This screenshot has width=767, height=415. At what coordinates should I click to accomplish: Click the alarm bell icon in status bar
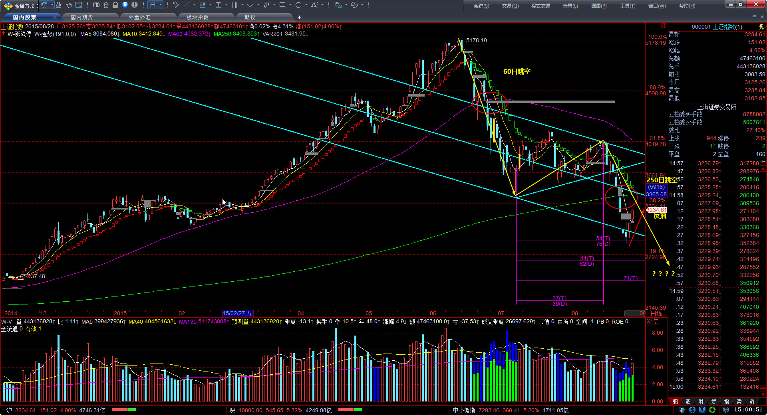tap(683, 410)
